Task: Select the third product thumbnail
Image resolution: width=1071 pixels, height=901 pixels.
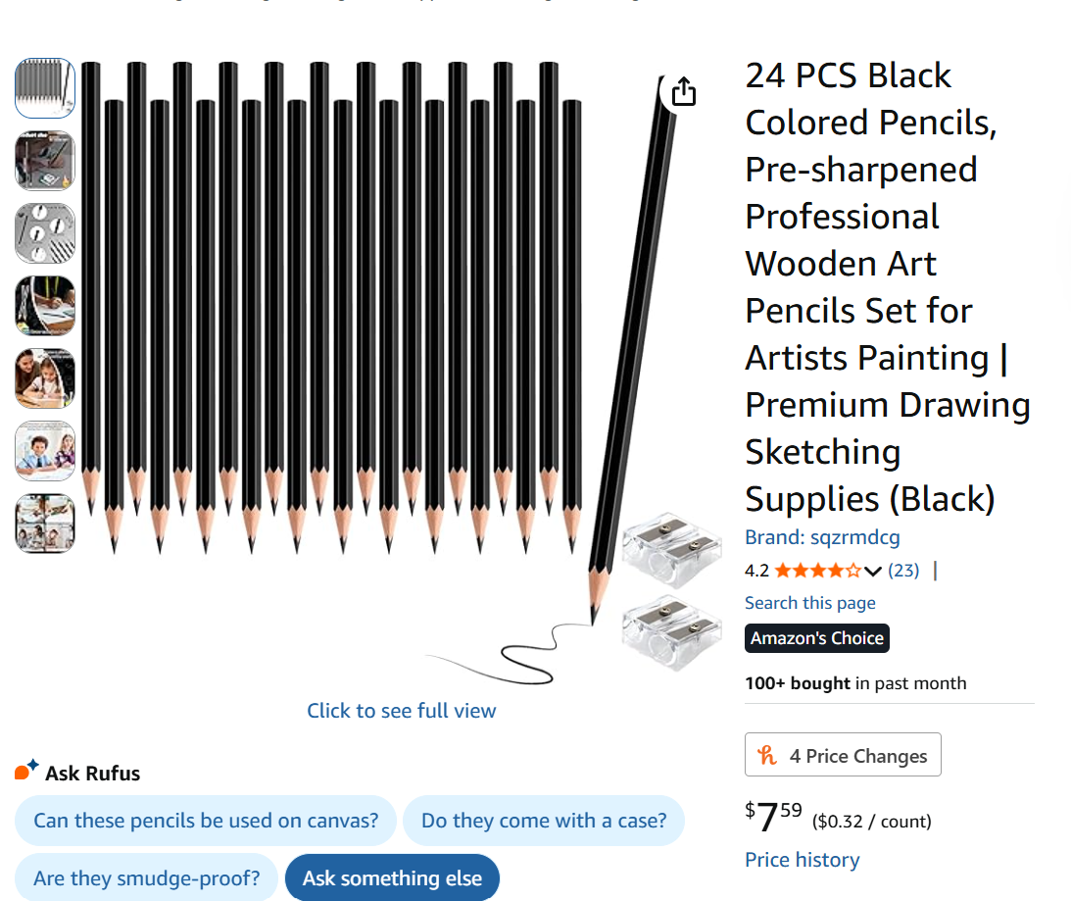Action: [45, 233]
